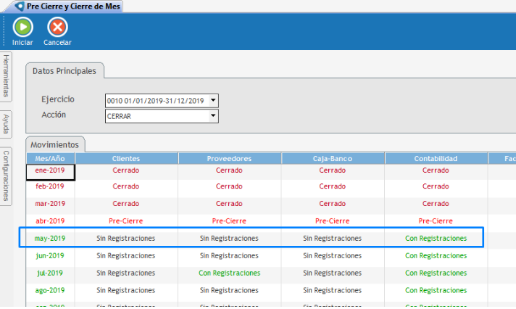
Task: Click the Mes/Año column header
Action: [50, 158]
